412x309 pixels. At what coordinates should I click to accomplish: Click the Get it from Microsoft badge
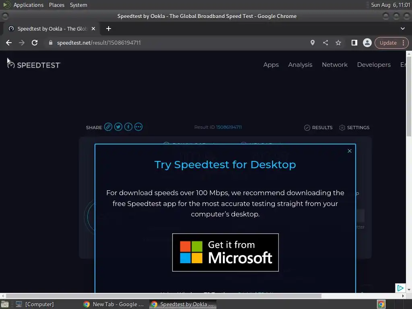click(x=225, y=252)
